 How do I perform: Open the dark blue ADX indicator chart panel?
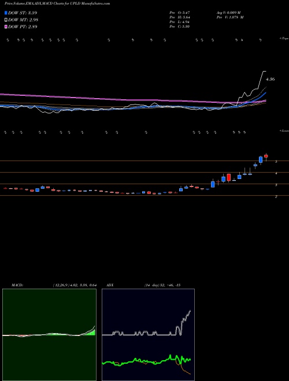point(148,335)
